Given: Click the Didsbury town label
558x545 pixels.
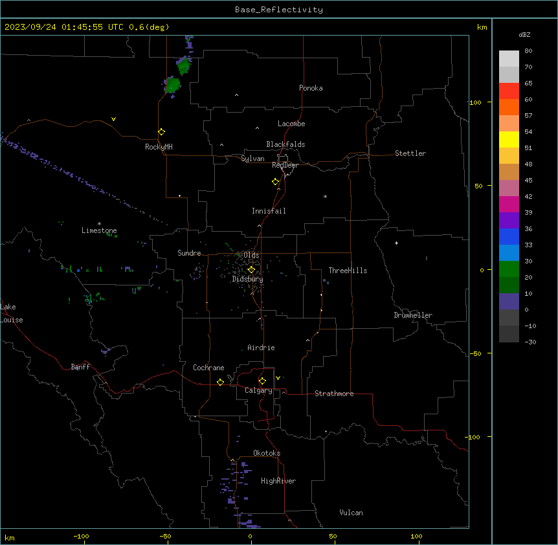Looking at the screenshot, I should (x=248, y=279).
